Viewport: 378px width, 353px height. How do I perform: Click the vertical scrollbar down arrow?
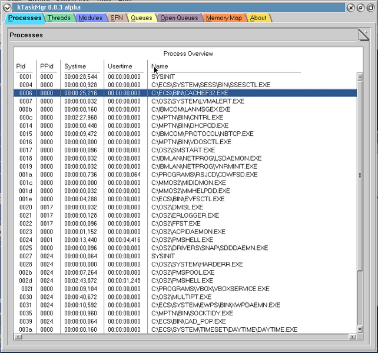pyautogui.click(x=360, y=329)
